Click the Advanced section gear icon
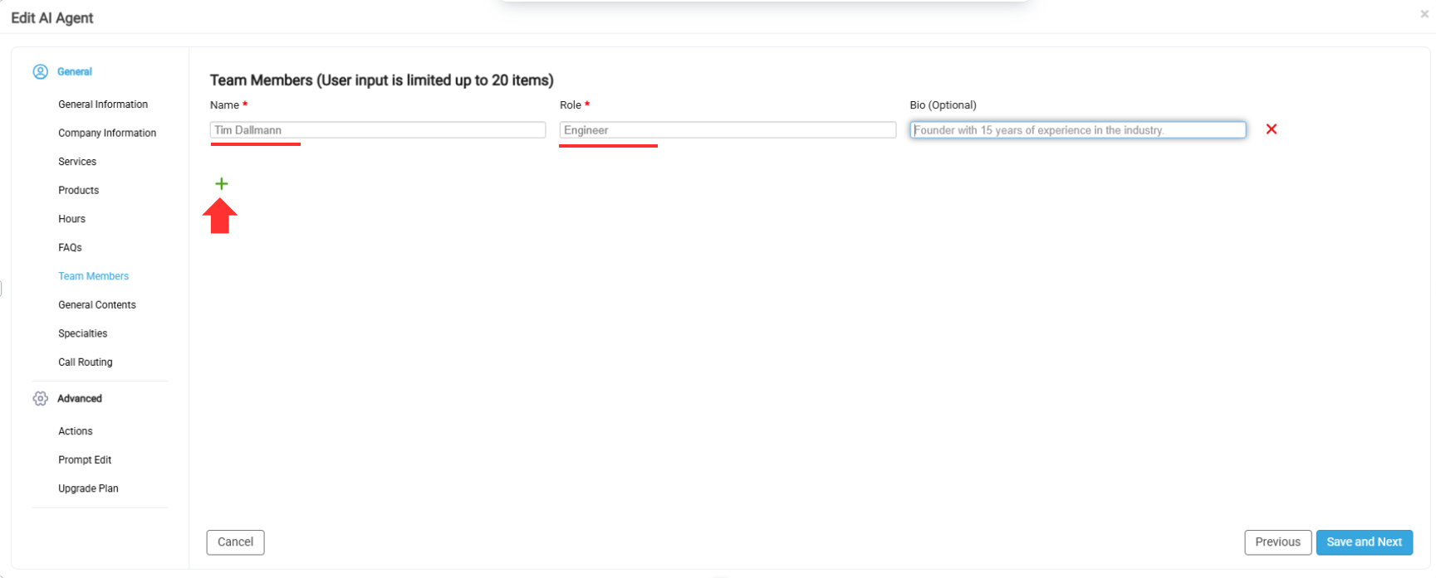Screen dimensions: 1436x578 [40, 399]
